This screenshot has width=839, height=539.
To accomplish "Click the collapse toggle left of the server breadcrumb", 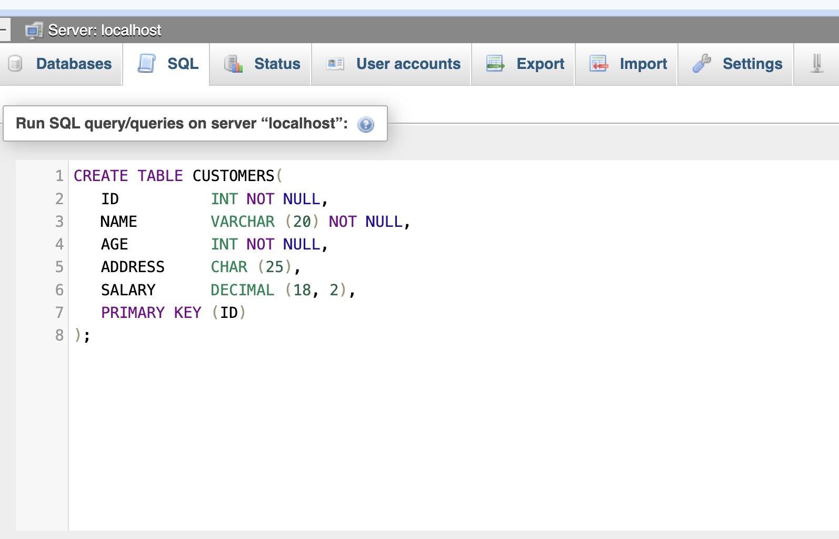I will 5,30.
